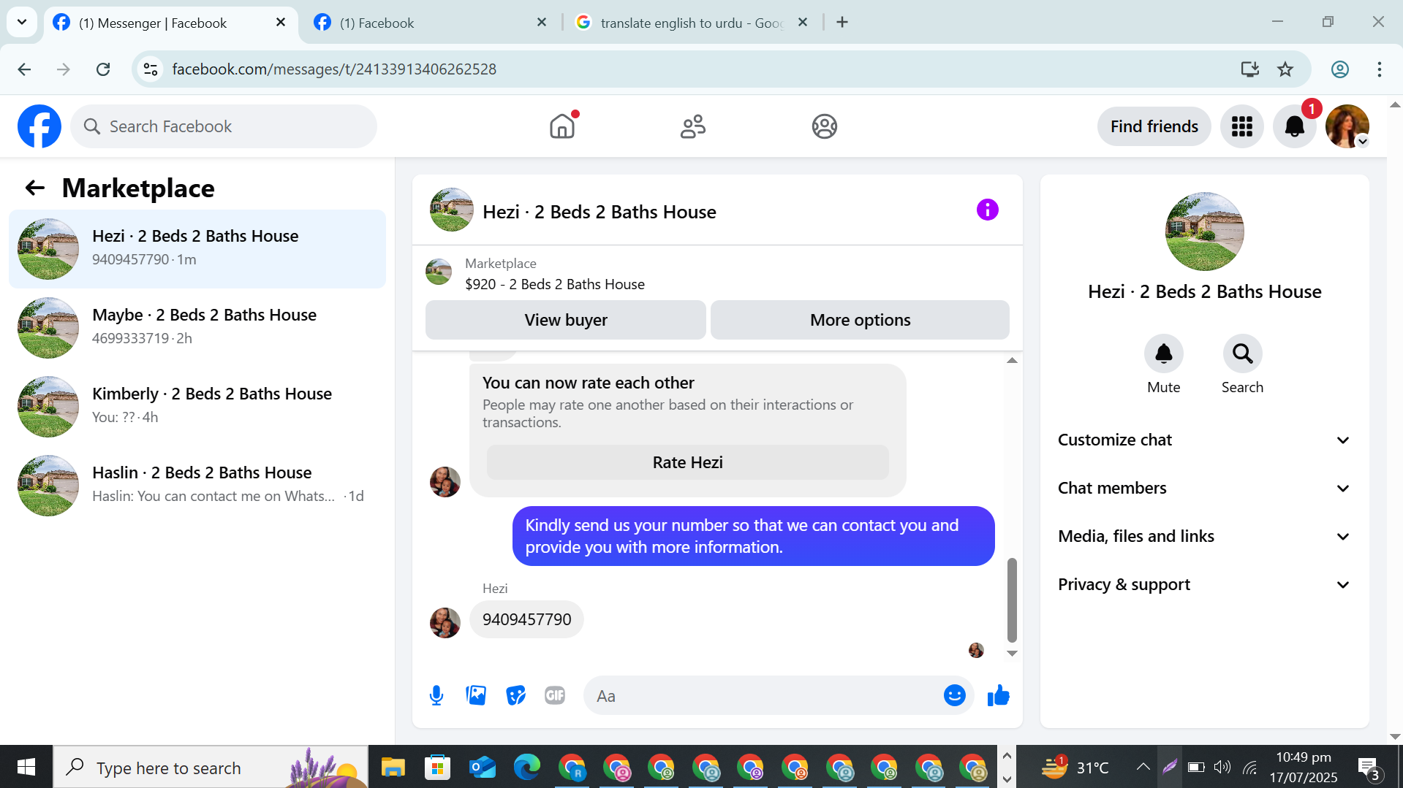Open the Home feed icon
This screenshot has width=1403, height=788.
(562, 126)
